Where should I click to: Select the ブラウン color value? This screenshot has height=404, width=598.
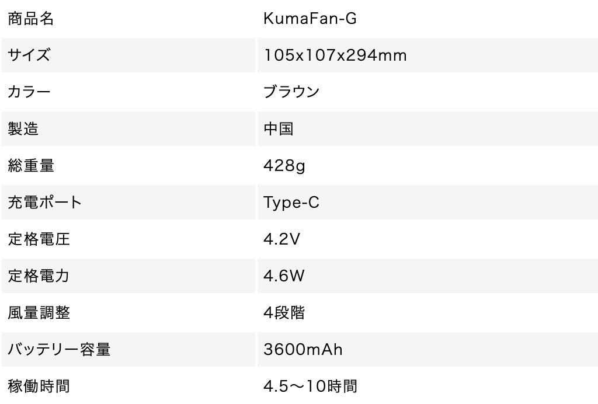click(x=291, y=92)
